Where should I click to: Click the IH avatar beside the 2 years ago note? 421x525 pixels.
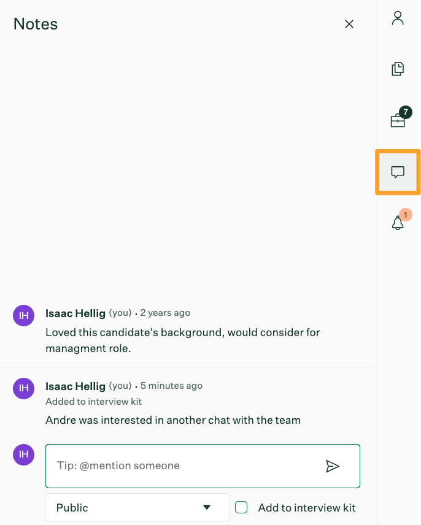pos(24,315)
